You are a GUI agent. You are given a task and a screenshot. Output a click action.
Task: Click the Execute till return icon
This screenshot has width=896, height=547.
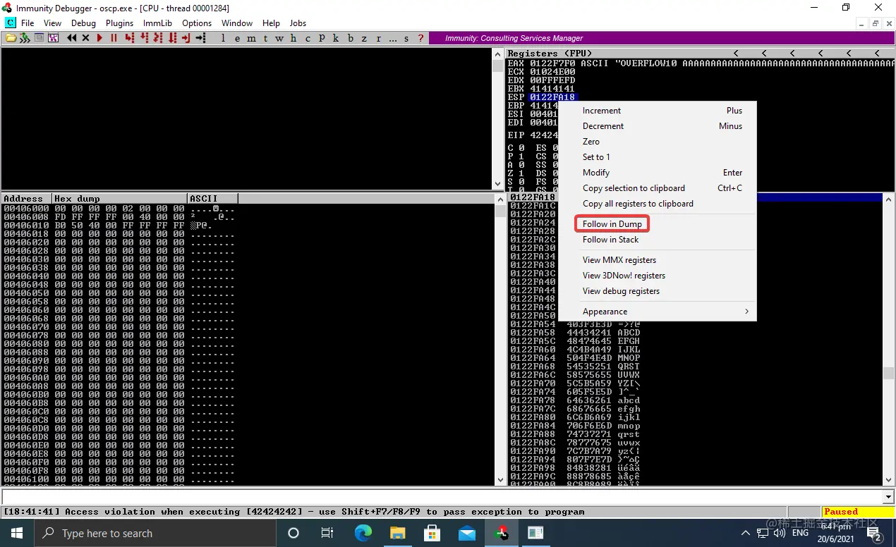(x=186, y=38)
